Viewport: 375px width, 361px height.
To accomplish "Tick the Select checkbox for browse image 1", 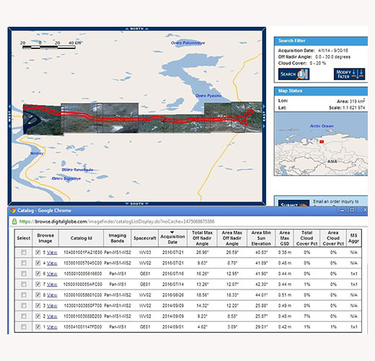I will pos(24,326).
